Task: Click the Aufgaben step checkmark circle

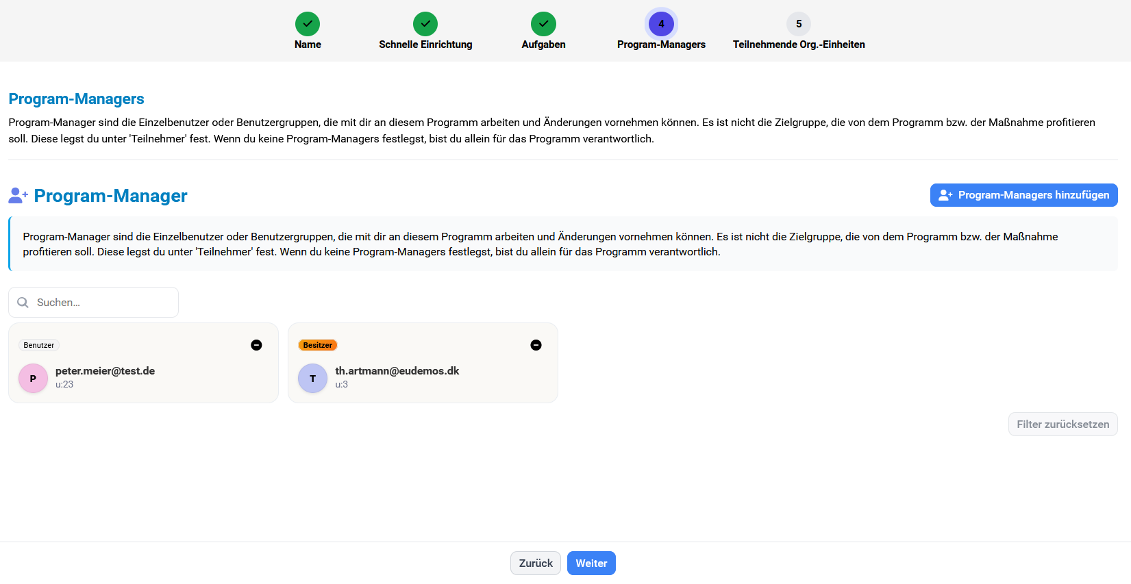Action: (543, 24)
